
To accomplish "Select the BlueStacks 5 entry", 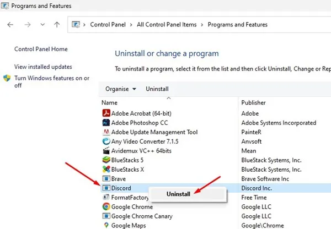I will click(x=127, y=160).
